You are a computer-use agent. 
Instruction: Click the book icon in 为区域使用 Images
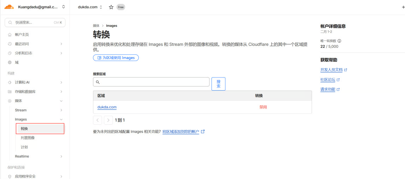(99, 58)
